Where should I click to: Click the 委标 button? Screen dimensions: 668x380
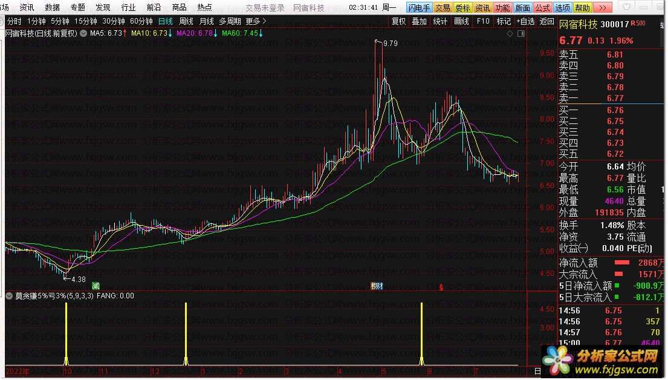coord(462,8)
